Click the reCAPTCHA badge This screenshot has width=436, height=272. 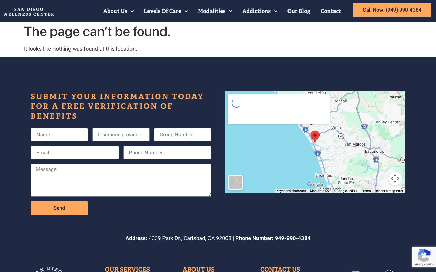[x=424, y=257]
